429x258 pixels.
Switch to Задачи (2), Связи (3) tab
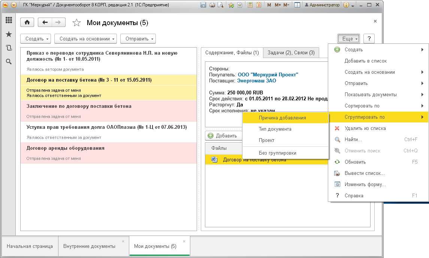pyautogui.click(x=291, y=53)
